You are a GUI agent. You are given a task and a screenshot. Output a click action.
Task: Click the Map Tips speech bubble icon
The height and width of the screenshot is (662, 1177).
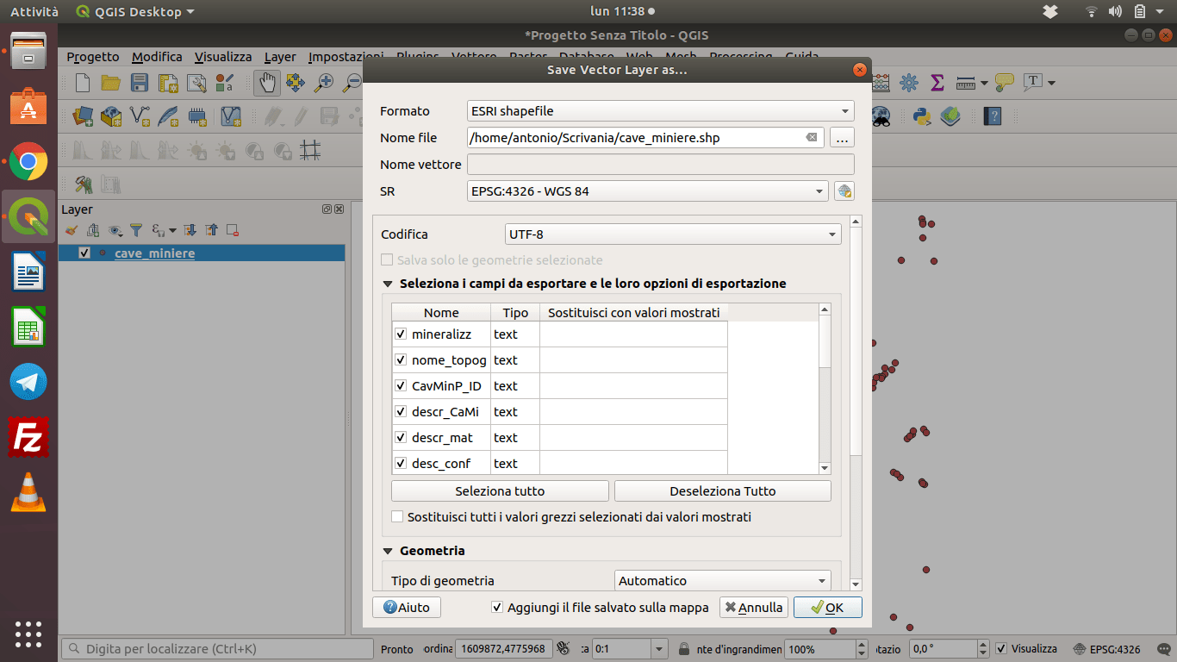(x=1005, y=83)
